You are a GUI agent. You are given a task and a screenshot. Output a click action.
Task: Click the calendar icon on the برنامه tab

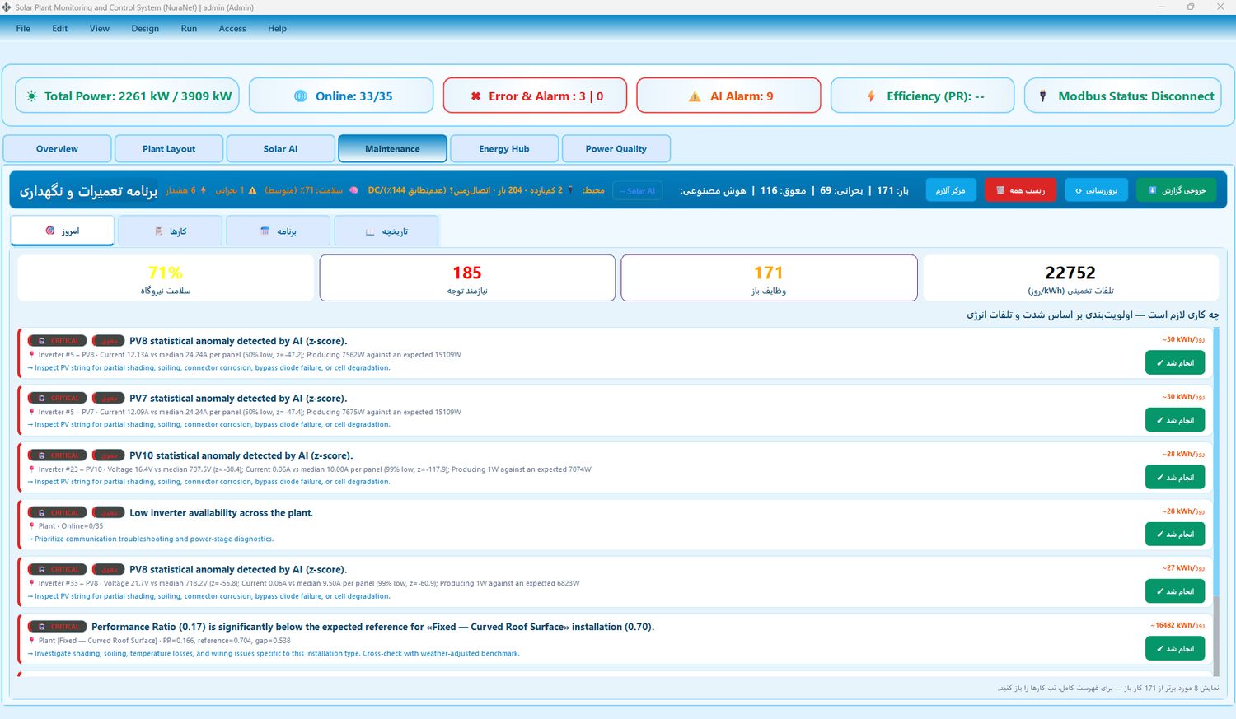pos(265,231)
